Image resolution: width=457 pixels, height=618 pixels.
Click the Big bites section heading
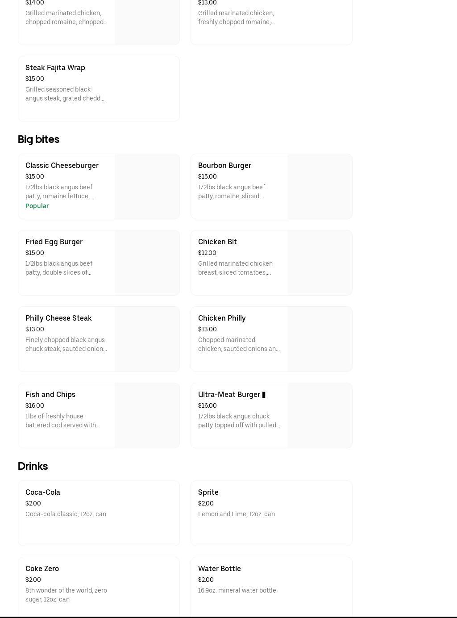point(38,139)
